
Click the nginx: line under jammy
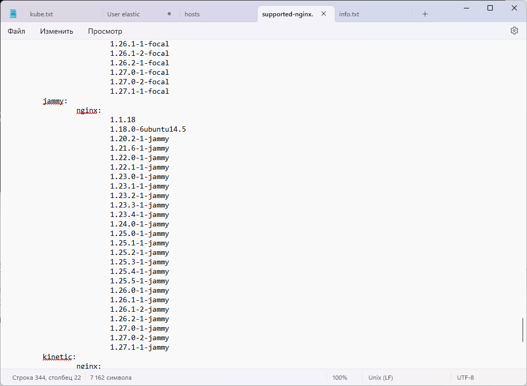89,110
